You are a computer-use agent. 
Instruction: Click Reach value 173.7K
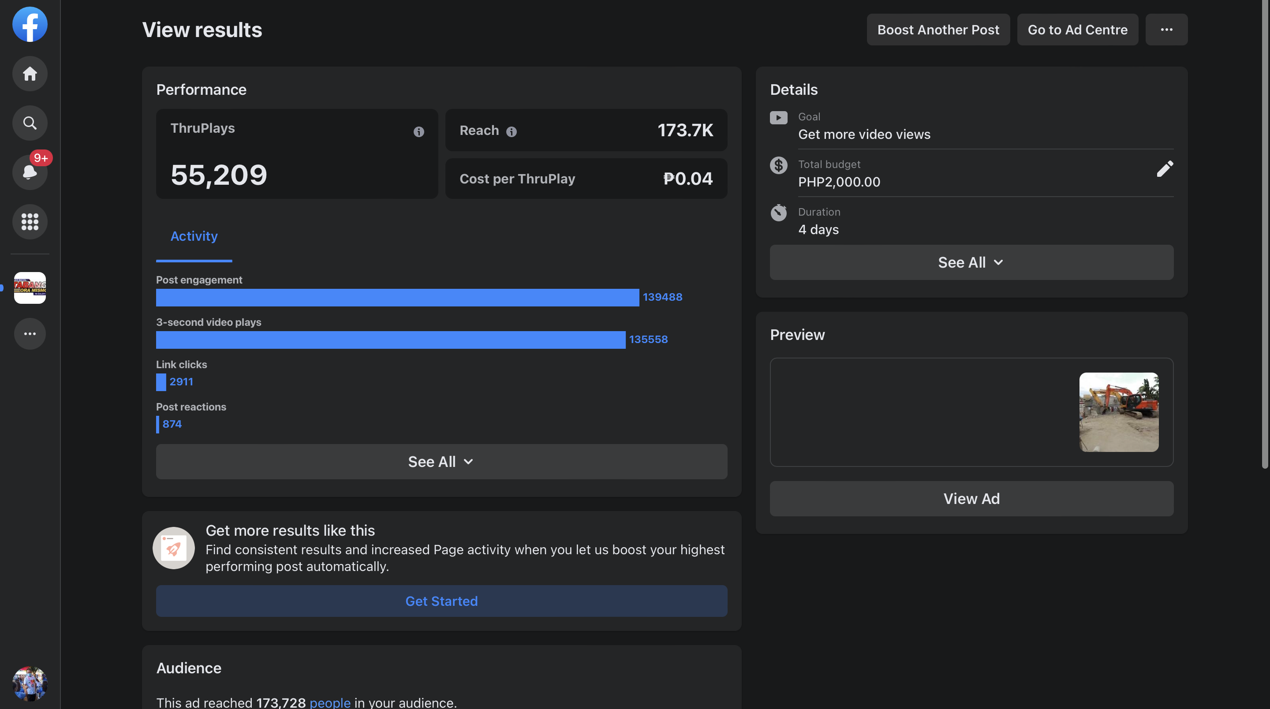click(x=685, y=130)
